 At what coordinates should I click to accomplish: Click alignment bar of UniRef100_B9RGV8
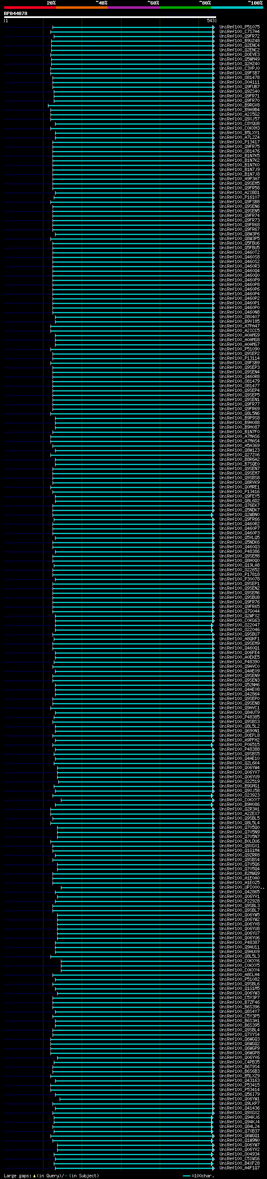click(x=131, y=105)
